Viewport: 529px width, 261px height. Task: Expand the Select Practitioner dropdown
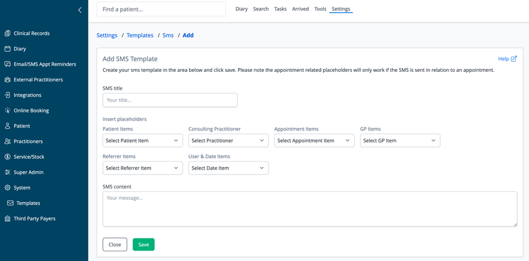click(228, 141)
